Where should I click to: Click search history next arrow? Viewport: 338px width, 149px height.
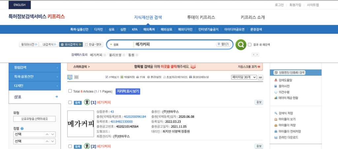(x=257, y=55)
